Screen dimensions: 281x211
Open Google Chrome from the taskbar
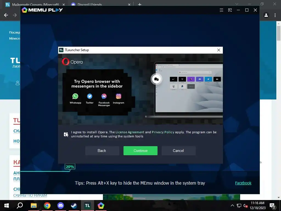[x=47, y=206]
